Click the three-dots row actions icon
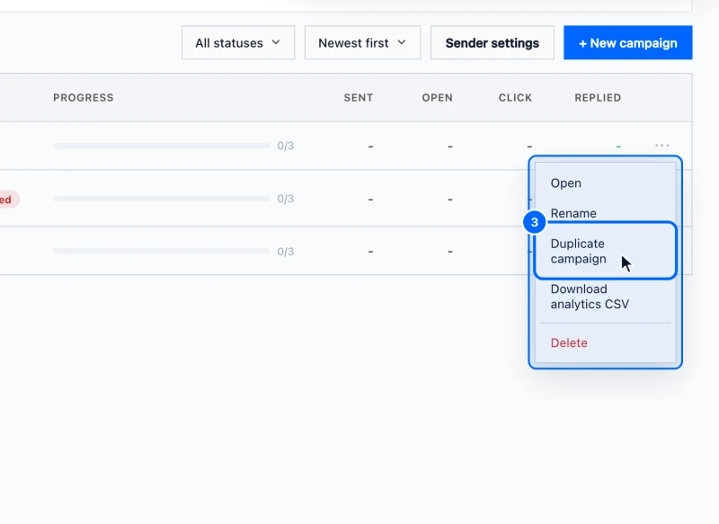719x524 pixels. (661, 146)
